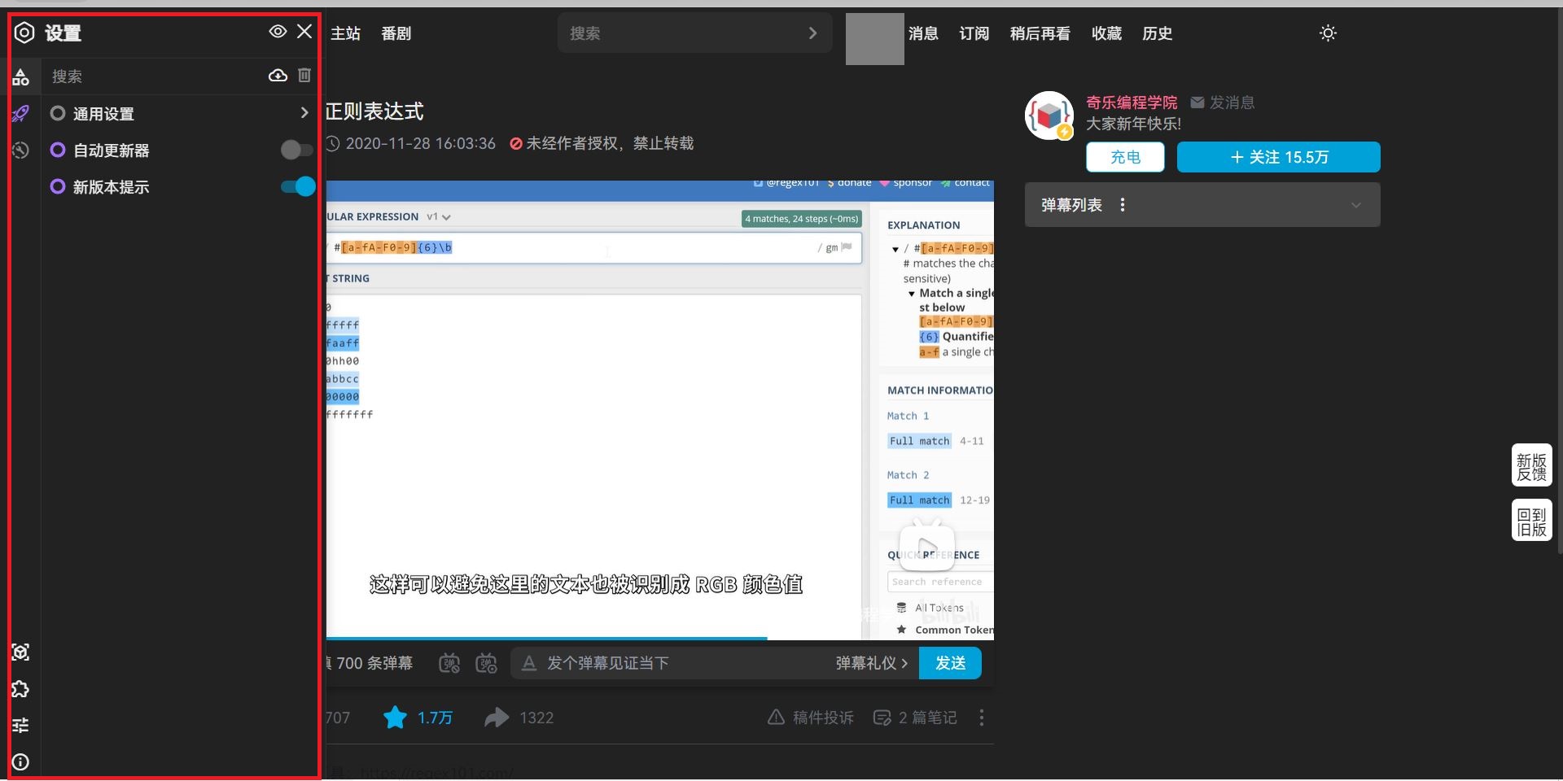1563x781 pixels.
Task: Select the rocket icon in settings sidebar
Action: pyautogui.click(x=20, y=114)
